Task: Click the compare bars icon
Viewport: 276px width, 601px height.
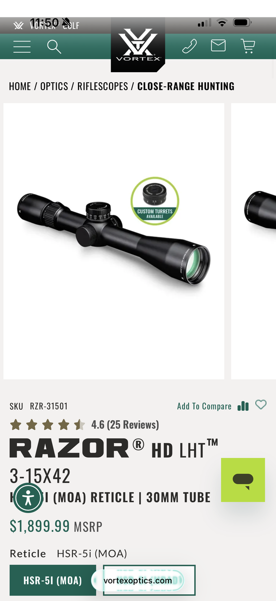Action: 243,406
